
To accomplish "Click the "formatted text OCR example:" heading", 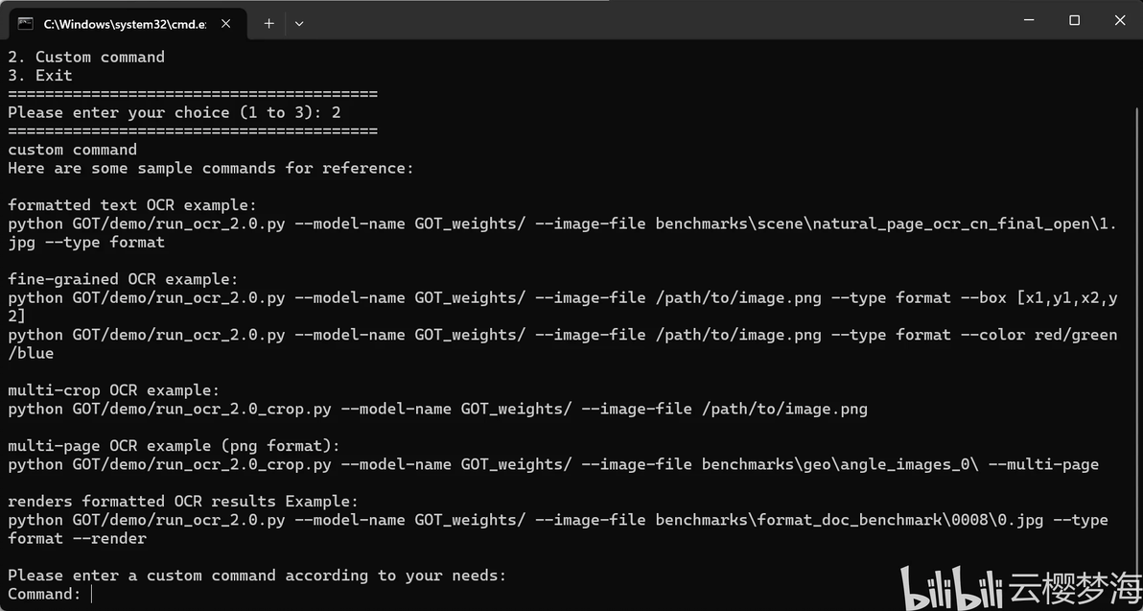I will tap(132, 204).
